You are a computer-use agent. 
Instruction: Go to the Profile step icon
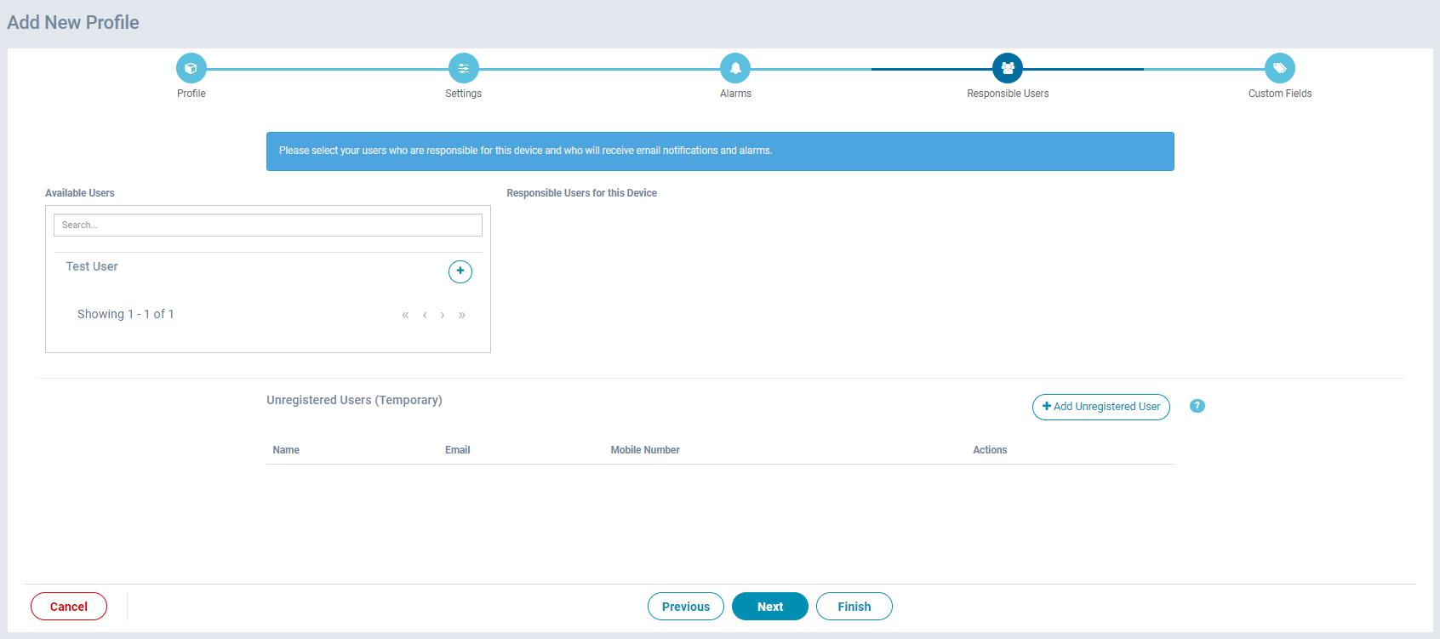tap(191, 68)
